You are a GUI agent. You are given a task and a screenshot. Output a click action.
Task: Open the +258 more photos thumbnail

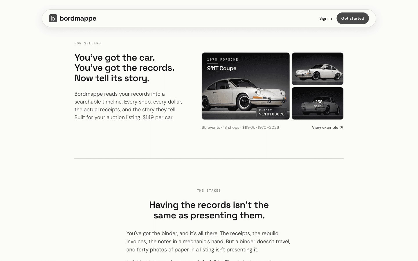(318, 103)
